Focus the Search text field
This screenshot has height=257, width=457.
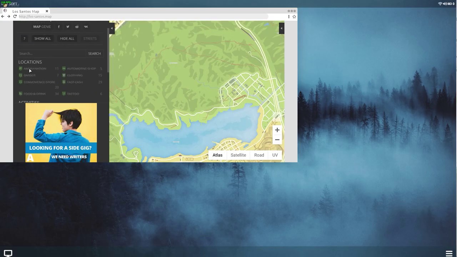click(x=52, y=54)
